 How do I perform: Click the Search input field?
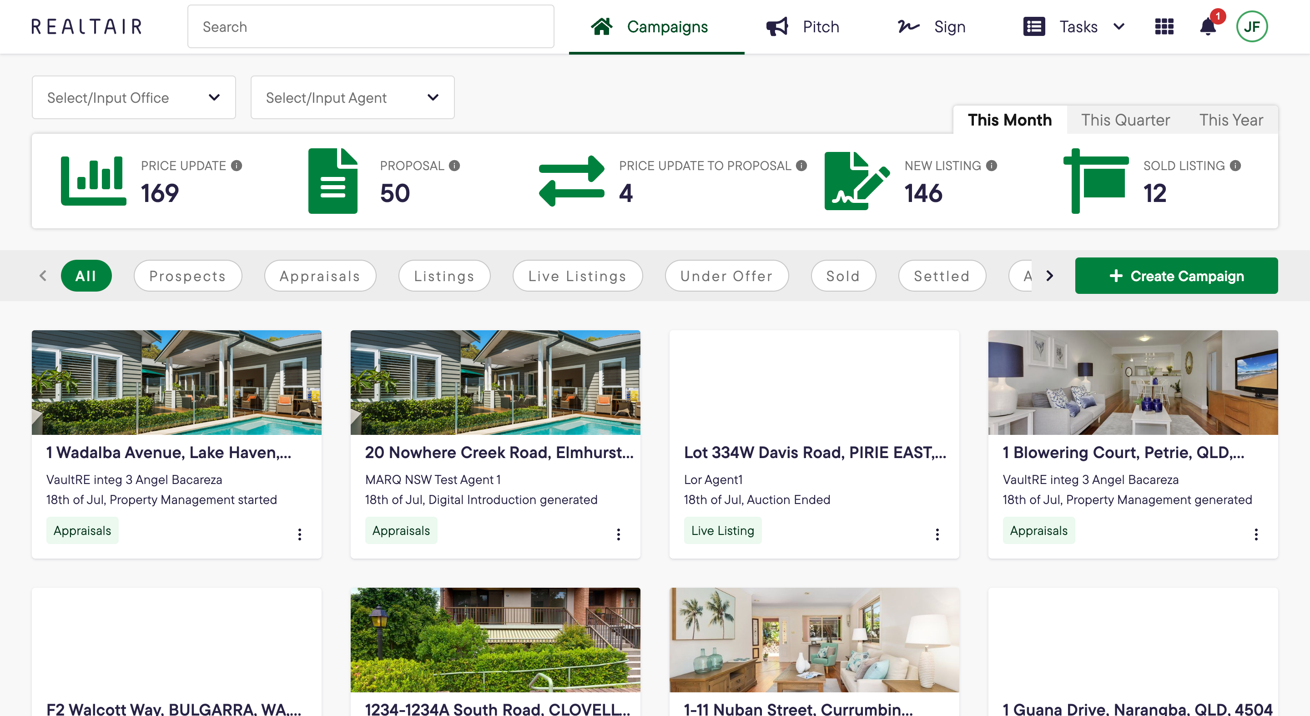click(x=371, y=26)
